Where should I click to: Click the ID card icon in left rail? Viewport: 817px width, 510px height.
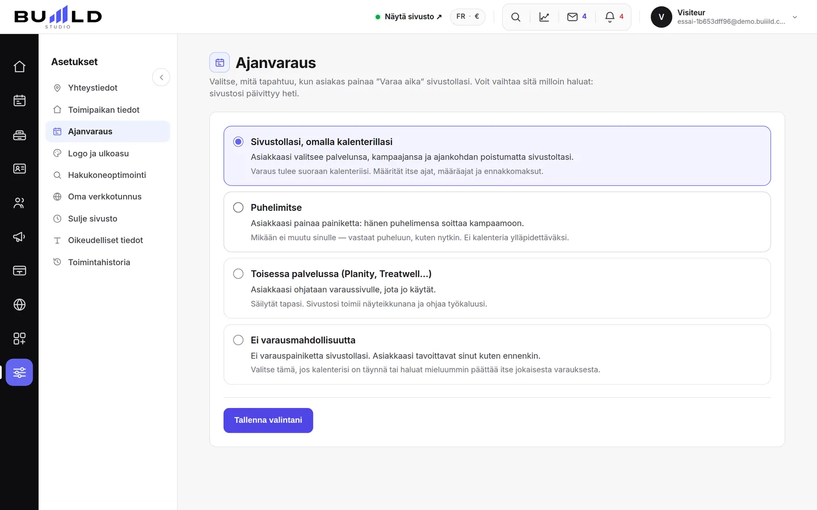(x=19, y=169)
